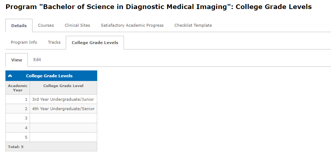The height and width of the screenshot is (160, 331).
Task: Click the Total: 5 footer row
Action: [51, 147]
